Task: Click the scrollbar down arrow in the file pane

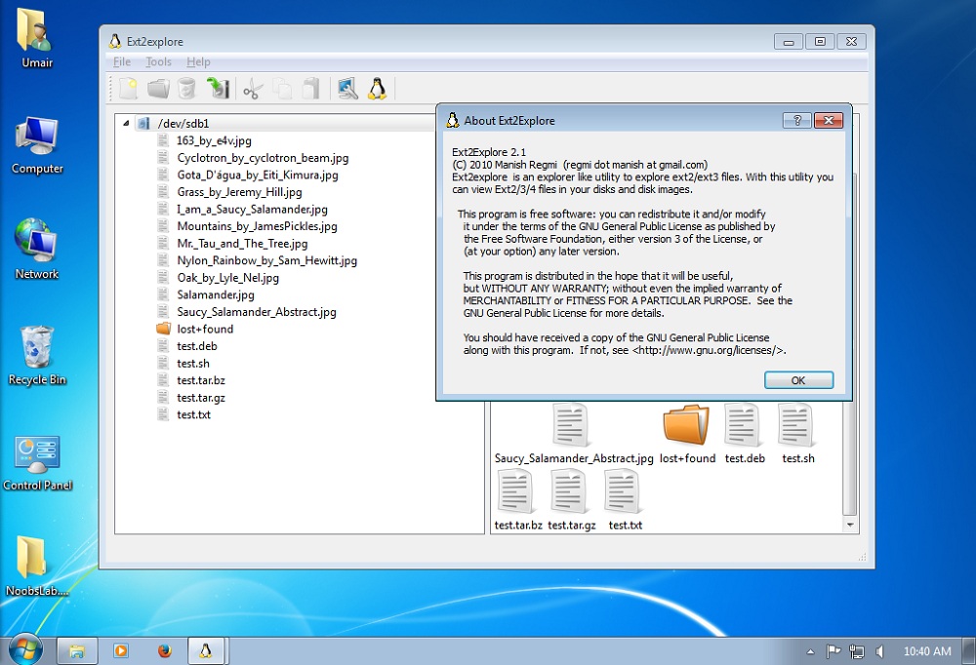Action: tap(848, 524)
